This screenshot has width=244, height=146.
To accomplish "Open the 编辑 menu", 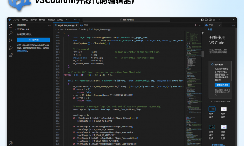I will click(25, 20).
